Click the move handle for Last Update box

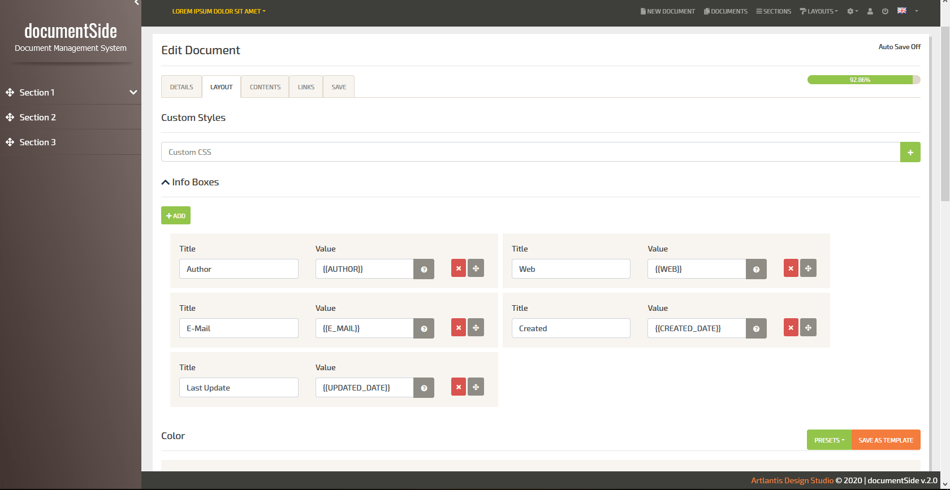point(476,387)
